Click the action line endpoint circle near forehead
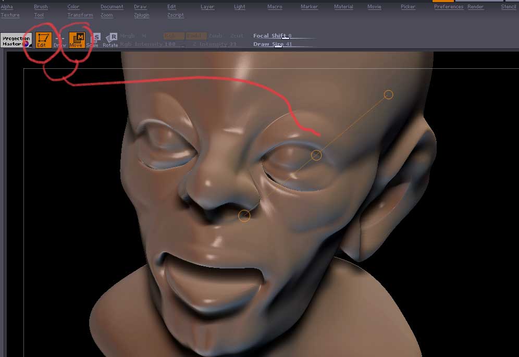The height and width of the screenshot is (357, 519). tap(388, 95)
